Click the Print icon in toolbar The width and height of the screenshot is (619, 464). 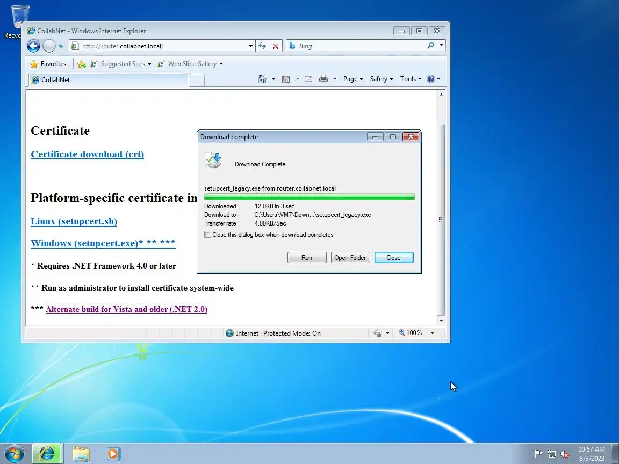tap(323, 79)
